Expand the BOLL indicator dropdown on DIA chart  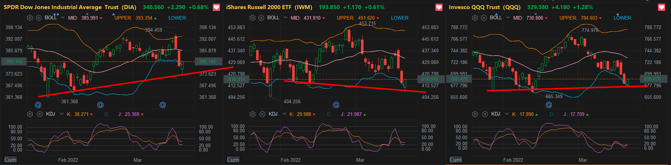coord(63,17)
